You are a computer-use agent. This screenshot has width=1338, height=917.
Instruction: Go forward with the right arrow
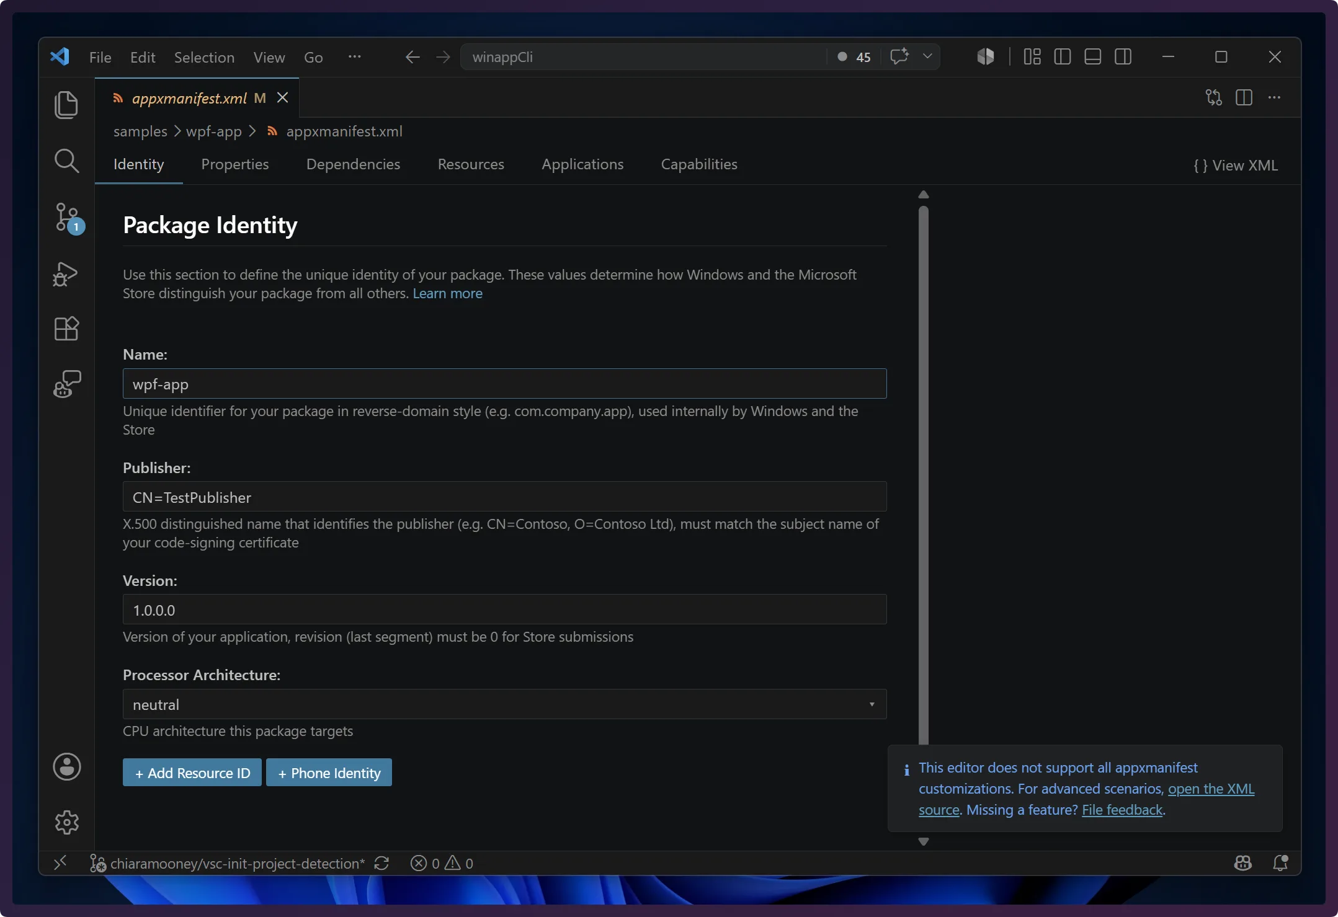(443, 57)
